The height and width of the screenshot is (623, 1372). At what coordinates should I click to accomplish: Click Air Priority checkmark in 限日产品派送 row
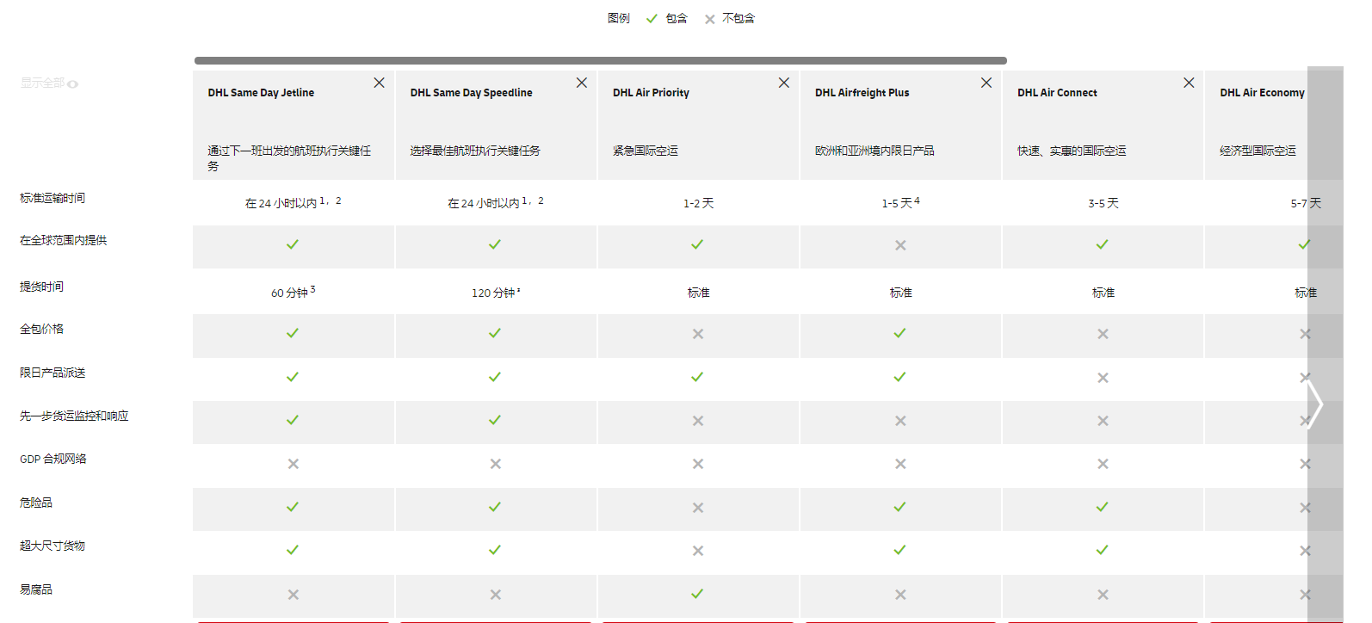coord(697,377)
